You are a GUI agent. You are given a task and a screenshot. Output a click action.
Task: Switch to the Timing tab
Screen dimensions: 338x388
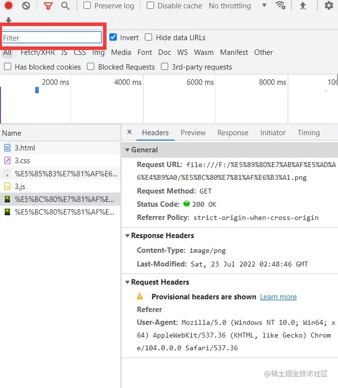tap(309, 133)
